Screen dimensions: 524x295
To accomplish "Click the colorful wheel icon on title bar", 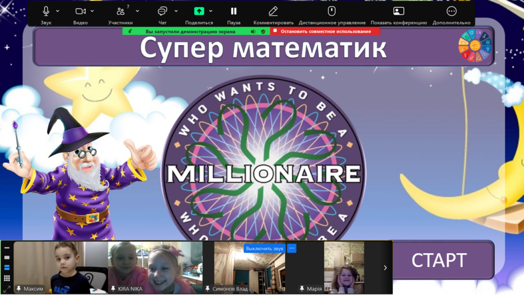I will 475,45.
